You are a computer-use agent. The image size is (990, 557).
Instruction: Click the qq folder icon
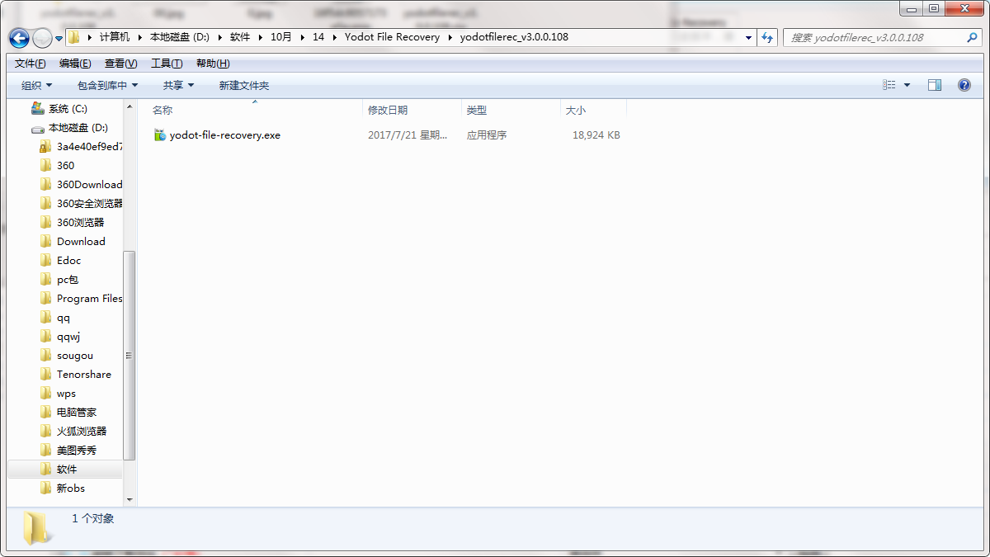(46, 317)
